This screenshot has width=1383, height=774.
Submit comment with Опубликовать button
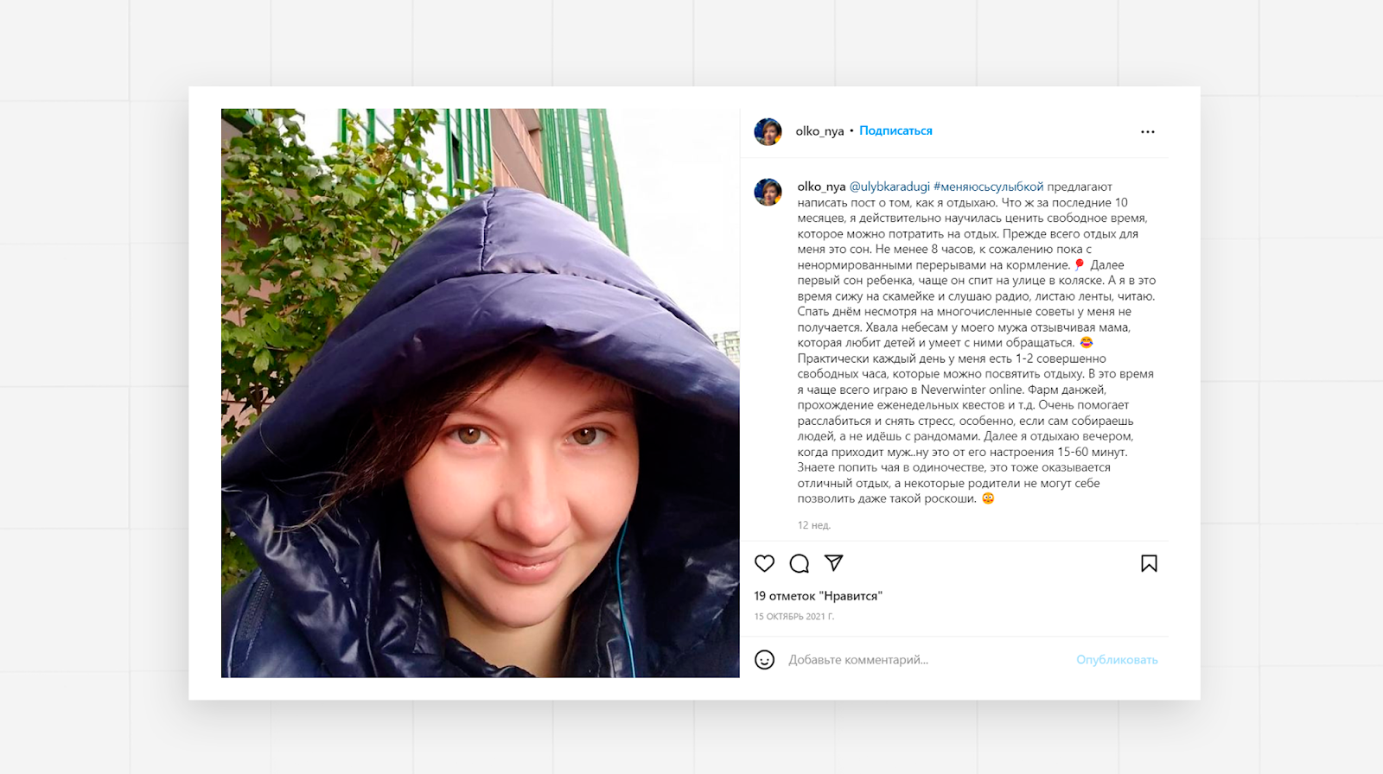click(1117, 660)
